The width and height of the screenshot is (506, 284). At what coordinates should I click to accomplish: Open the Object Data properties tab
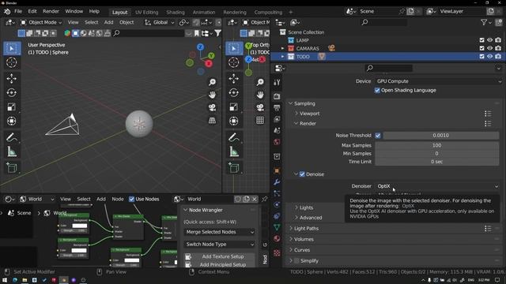click(277, 227)
